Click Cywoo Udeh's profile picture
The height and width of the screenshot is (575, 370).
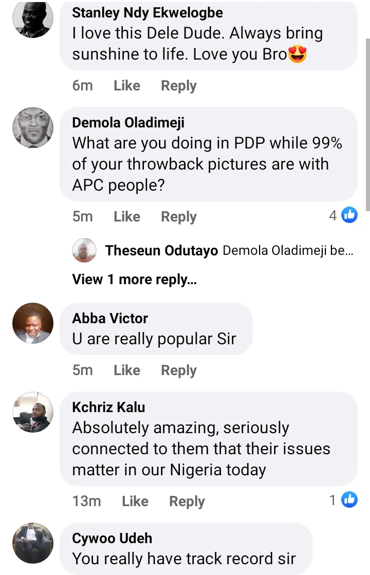coord(33,544)
